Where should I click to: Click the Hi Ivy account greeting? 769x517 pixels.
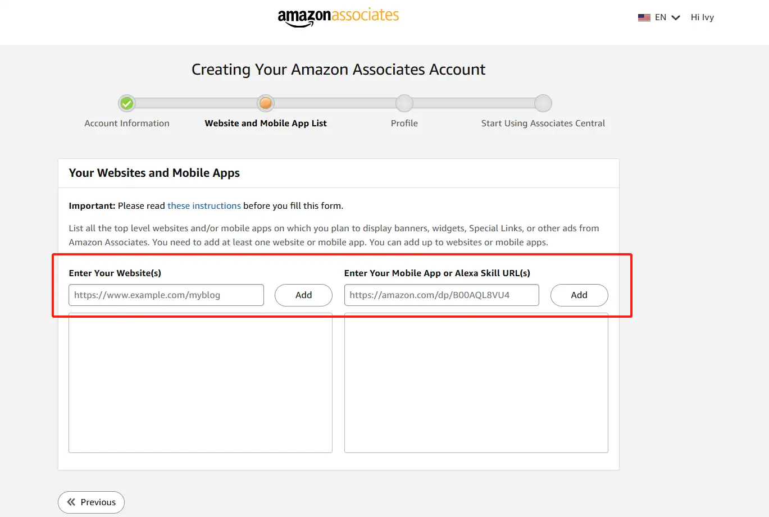click(702, 17)
